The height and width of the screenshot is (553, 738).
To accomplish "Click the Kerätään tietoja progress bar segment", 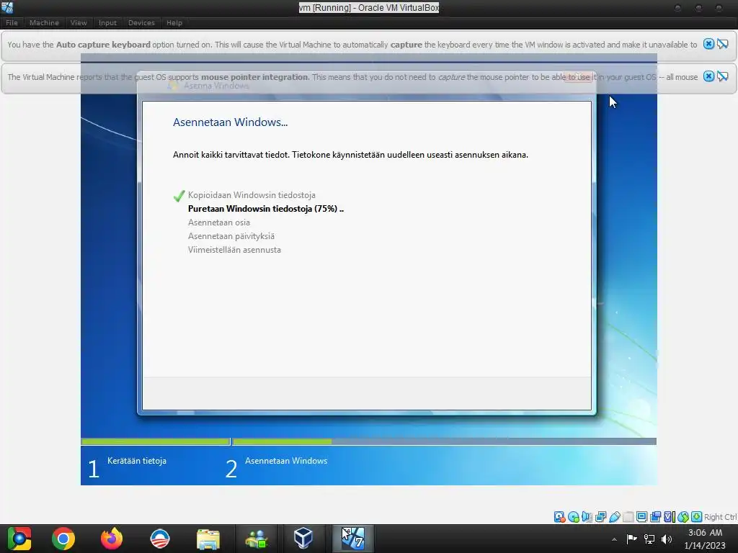I will click(156, 441).
